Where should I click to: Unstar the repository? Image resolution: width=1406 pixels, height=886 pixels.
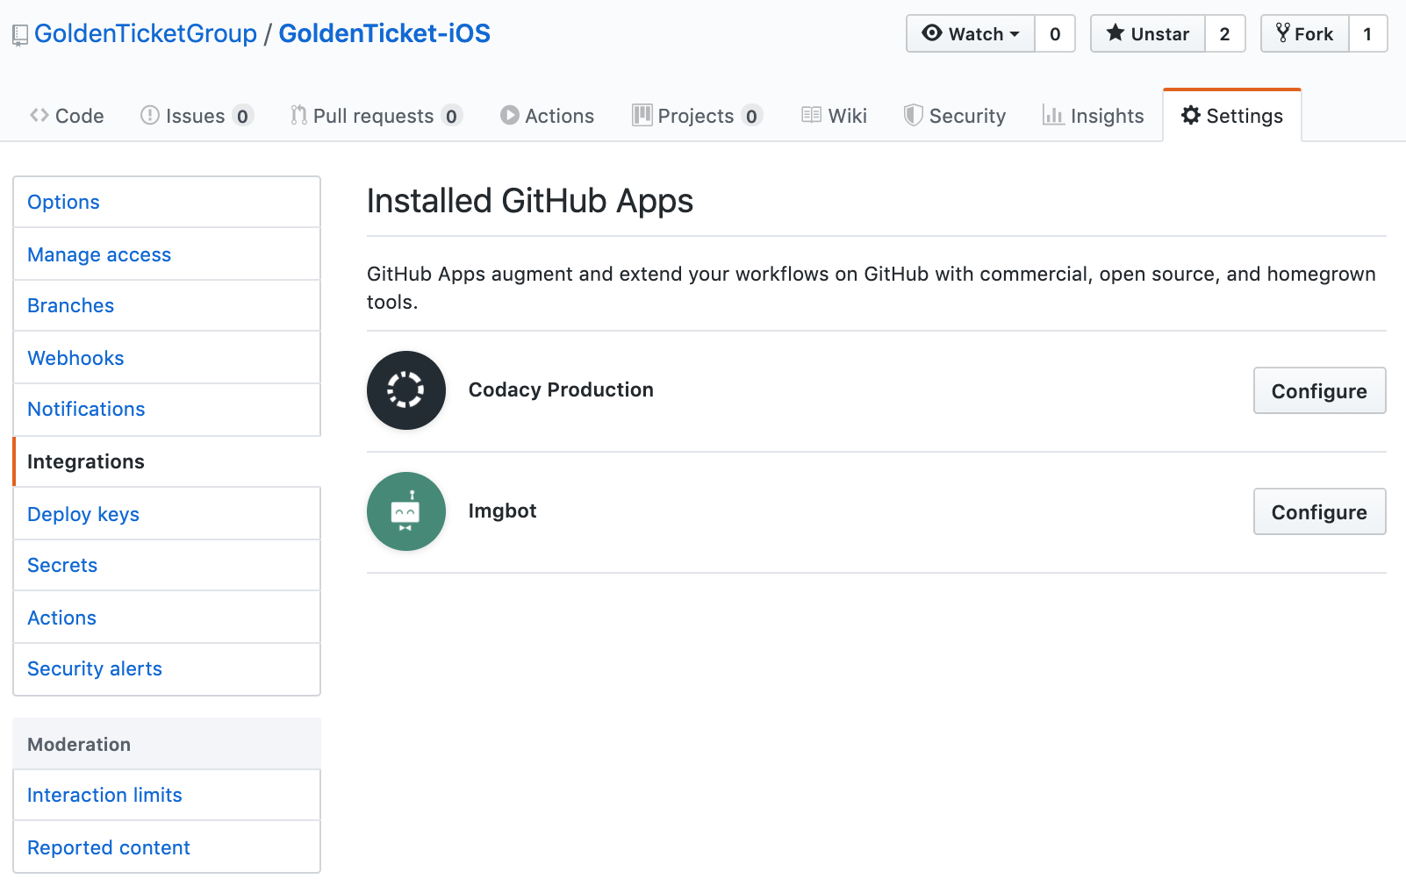pyautogui.click(x=1148, y=34)
